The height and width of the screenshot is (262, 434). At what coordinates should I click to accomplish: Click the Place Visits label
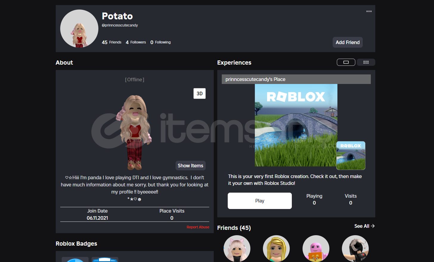[172, 211]
